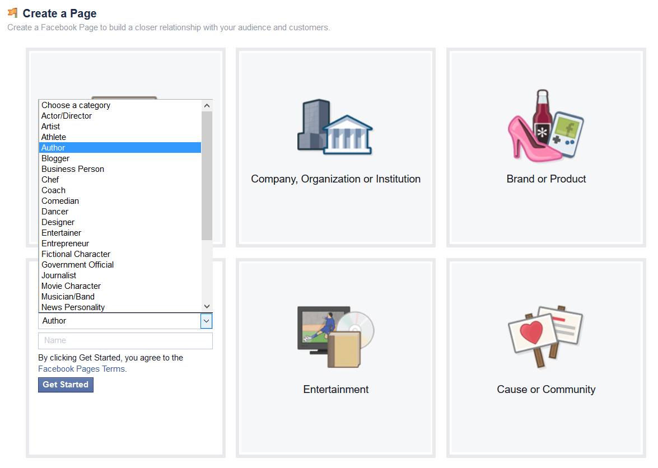Pick the Entertainment TV and disc icon
This screenshot has width=658, height=468.
[335, 337]
